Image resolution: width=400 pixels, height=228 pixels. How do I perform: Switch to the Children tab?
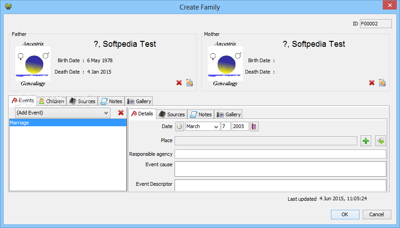pyautogui.click(x=51, y=101)
